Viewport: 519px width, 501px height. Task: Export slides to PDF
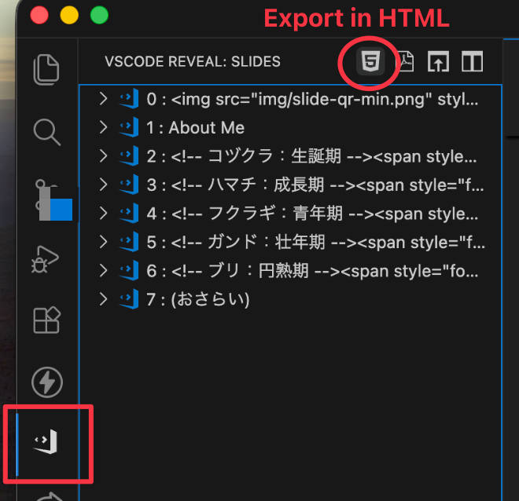(406, 61)
